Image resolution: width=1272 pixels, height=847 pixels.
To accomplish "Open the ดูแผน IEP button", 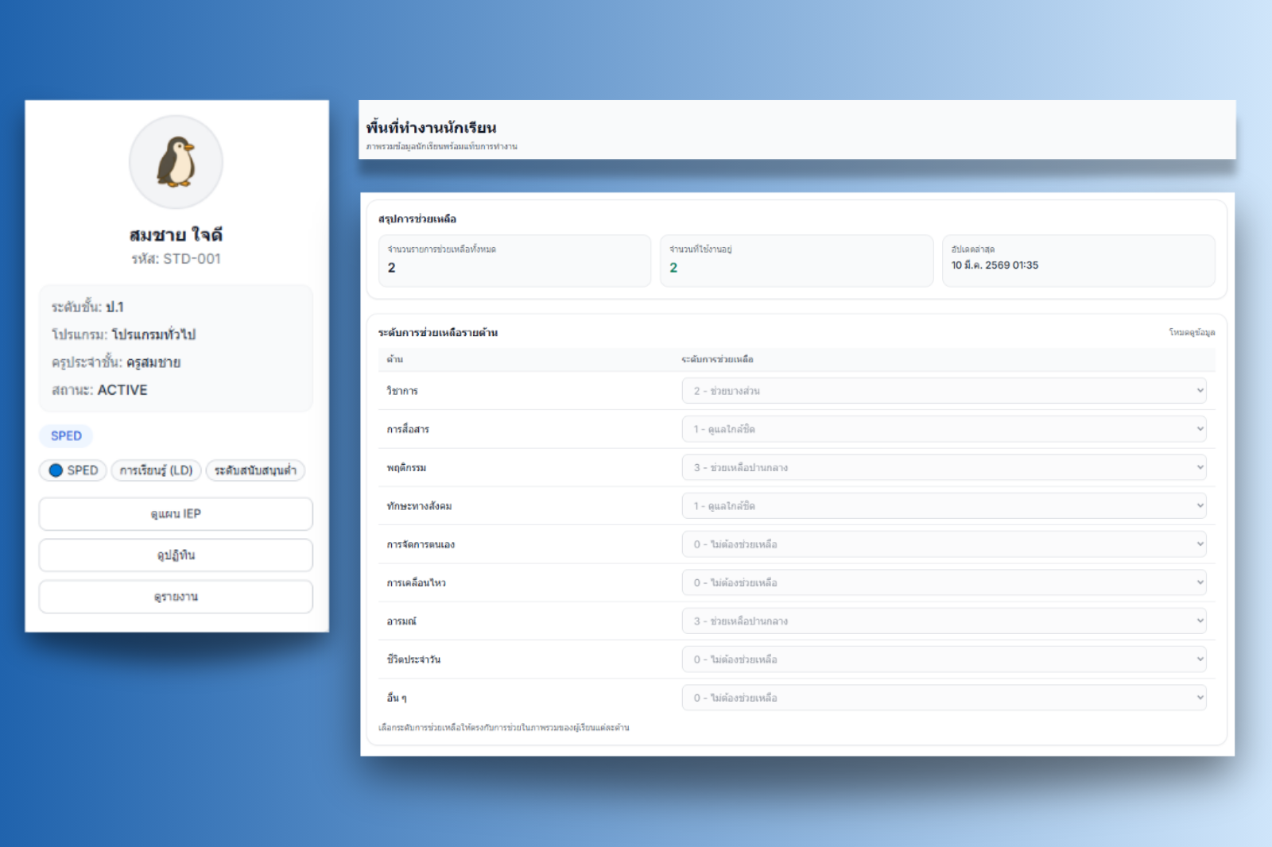I will coord(176,514).
